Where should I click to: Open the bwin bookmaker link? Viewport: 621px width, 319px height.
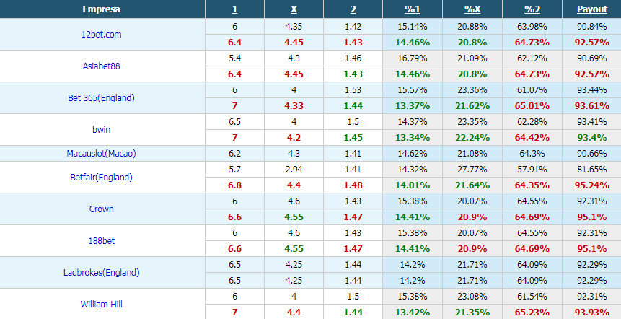click(102, 130)
